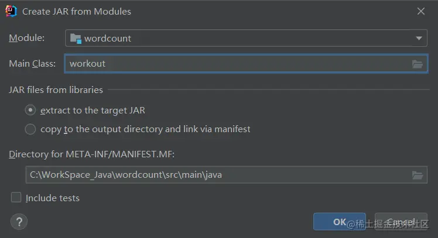Click the Include tests label text

click(53, 198)
